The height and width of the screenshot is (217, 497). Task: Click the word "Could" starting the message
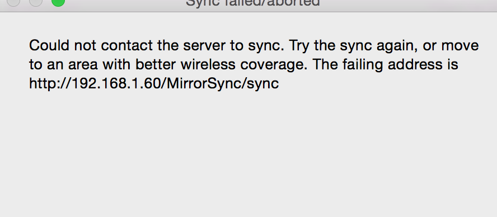tap(49, 45)
